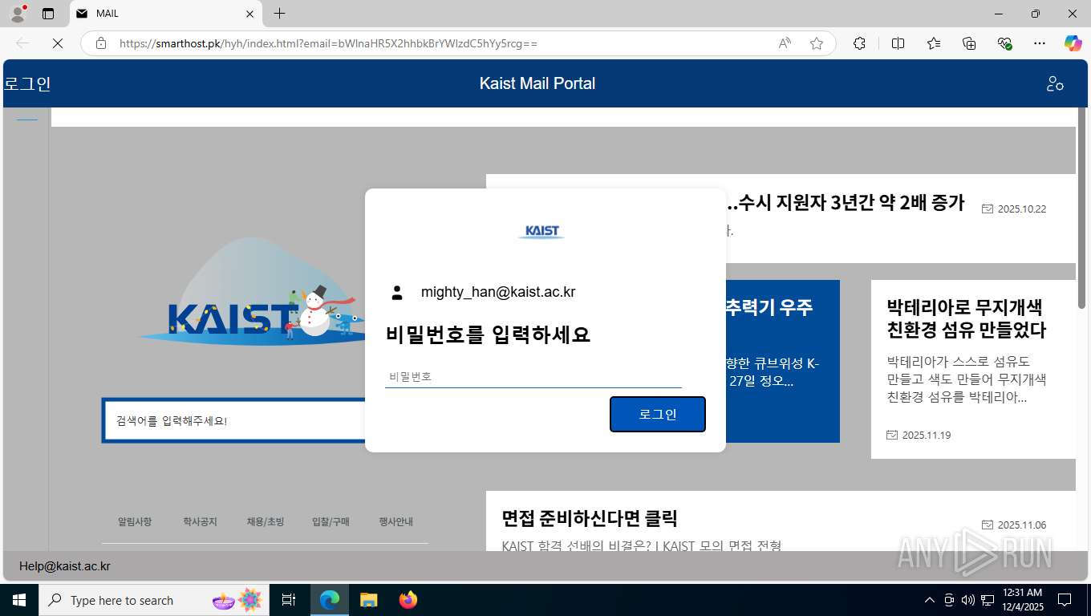This screenshot has height=616, width=1091.
Task: Focus the 비밀번호 password field
Action: [533, 376]
